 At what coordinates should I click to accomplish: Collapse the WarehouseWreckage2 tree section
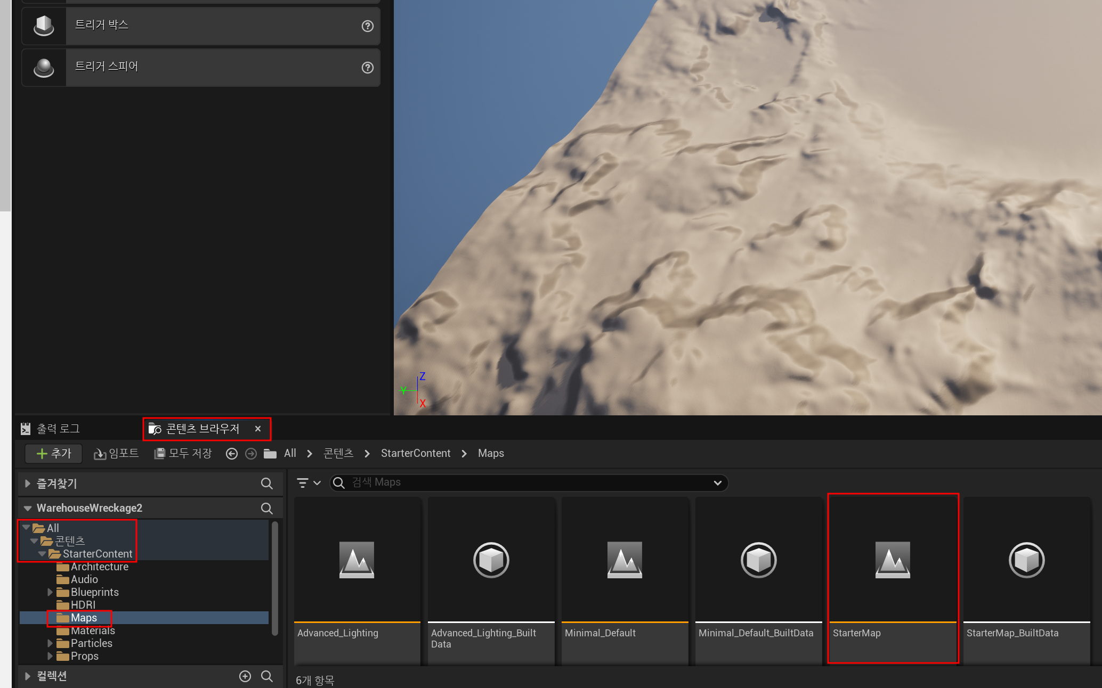click(28, 508)
